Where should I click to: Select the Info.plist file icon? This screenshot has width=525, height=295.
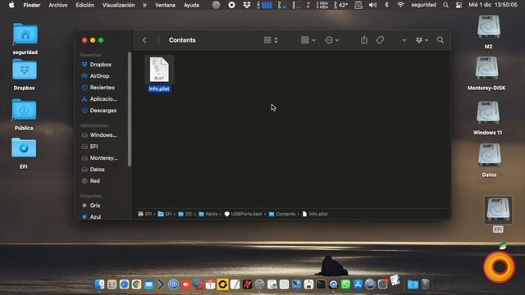tap(159, 69)
